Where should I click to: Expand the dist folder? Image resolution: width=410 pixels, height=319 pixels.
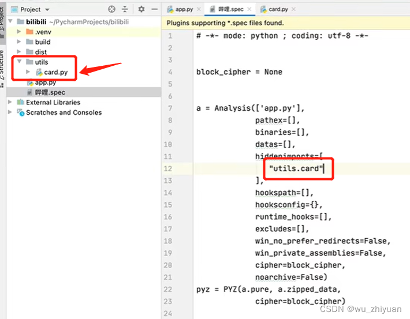pyautogui.click(x=19, y=51)
